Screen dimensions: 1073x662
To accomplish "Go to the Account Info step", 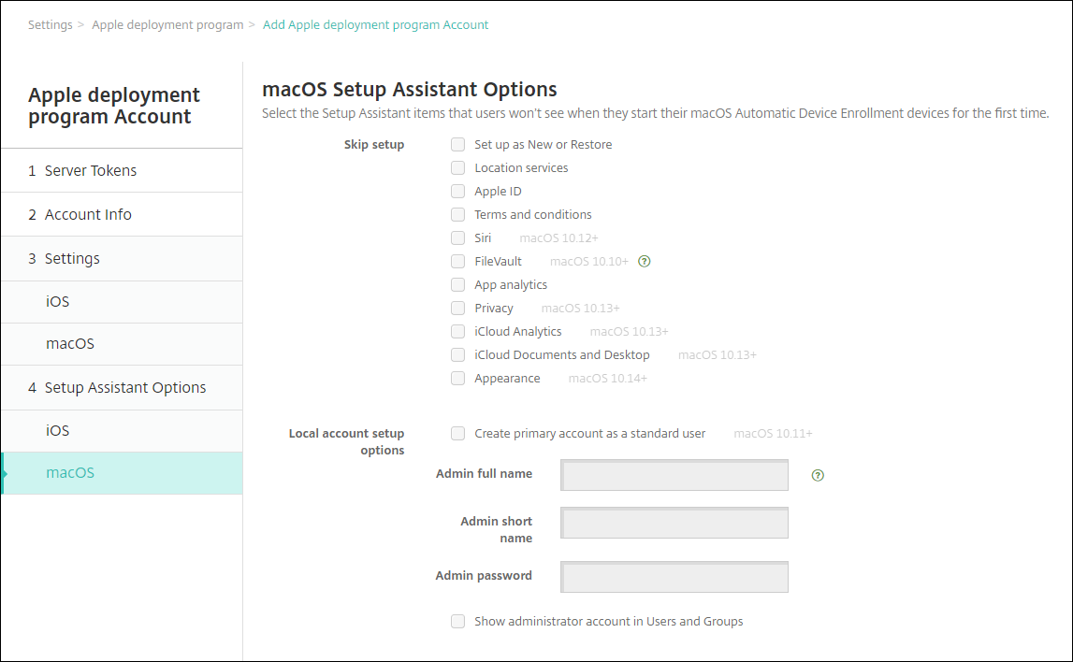I will [88, 214].
